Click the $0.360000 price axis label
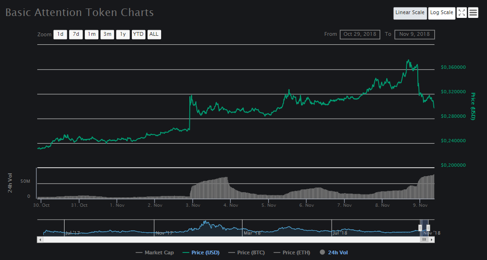The image size is (487, 260). pyautogui.click(x=454, y=67)
